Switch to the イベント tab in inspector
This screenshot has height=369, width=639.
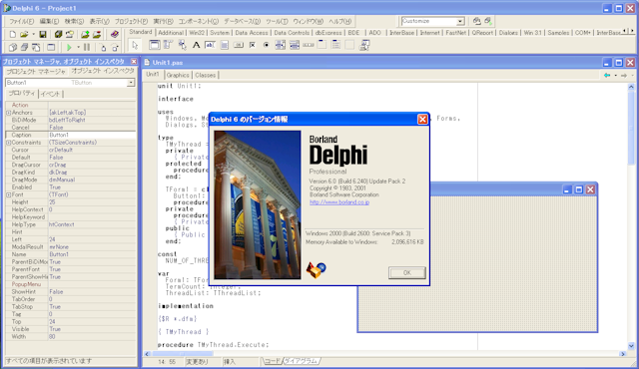click(51, 94)
